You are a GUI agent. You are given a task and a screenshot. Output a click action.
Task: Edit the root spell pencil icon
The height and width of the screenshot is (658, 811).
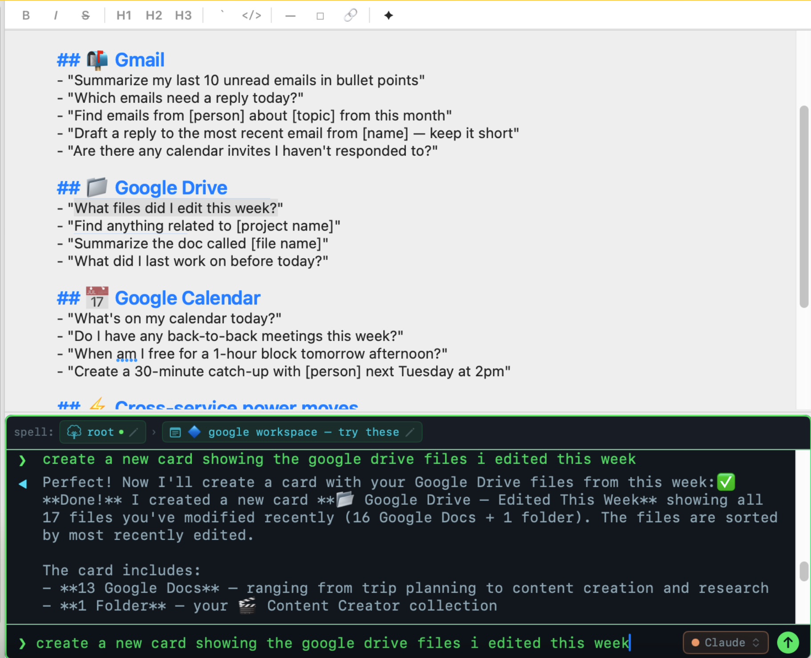[x=134, y=432]
